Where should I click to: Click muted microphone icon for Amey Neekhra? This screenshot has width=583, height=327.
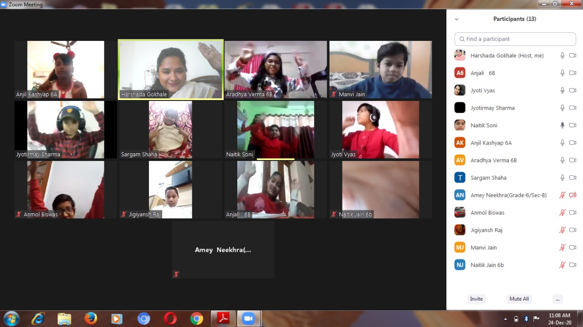pyautogui.click(x=563, y=195)
